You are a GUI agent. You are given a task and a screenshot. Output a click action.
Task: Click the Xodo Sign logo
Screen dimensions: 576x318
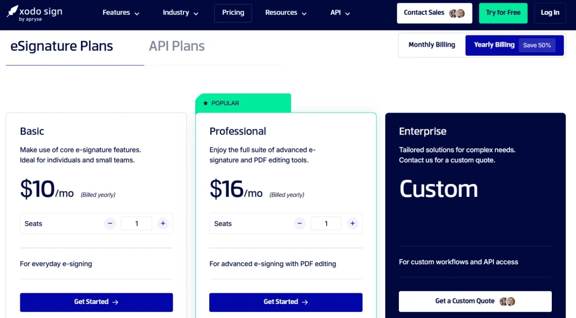pyautogui.click(x=34, y=13)
